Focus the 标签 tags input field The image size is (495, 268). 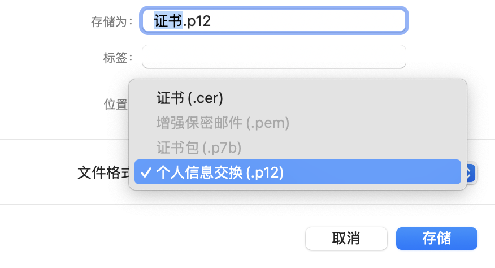[273, 57]
